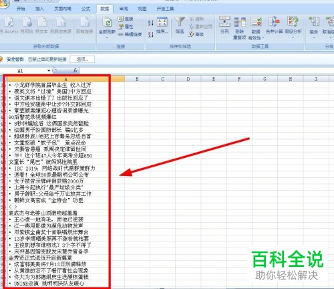Click the Group (组合) icon

click(x=314, y=22)
